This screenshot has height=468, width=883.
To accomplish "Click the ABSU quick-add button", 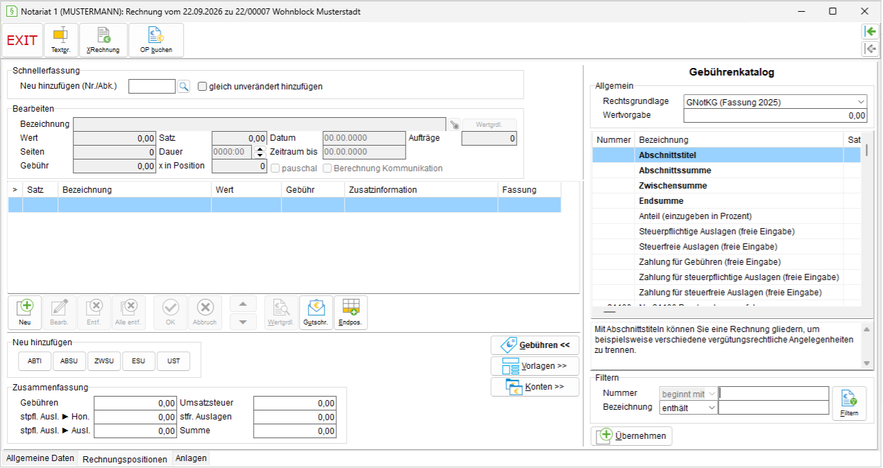I will point(69,362).
